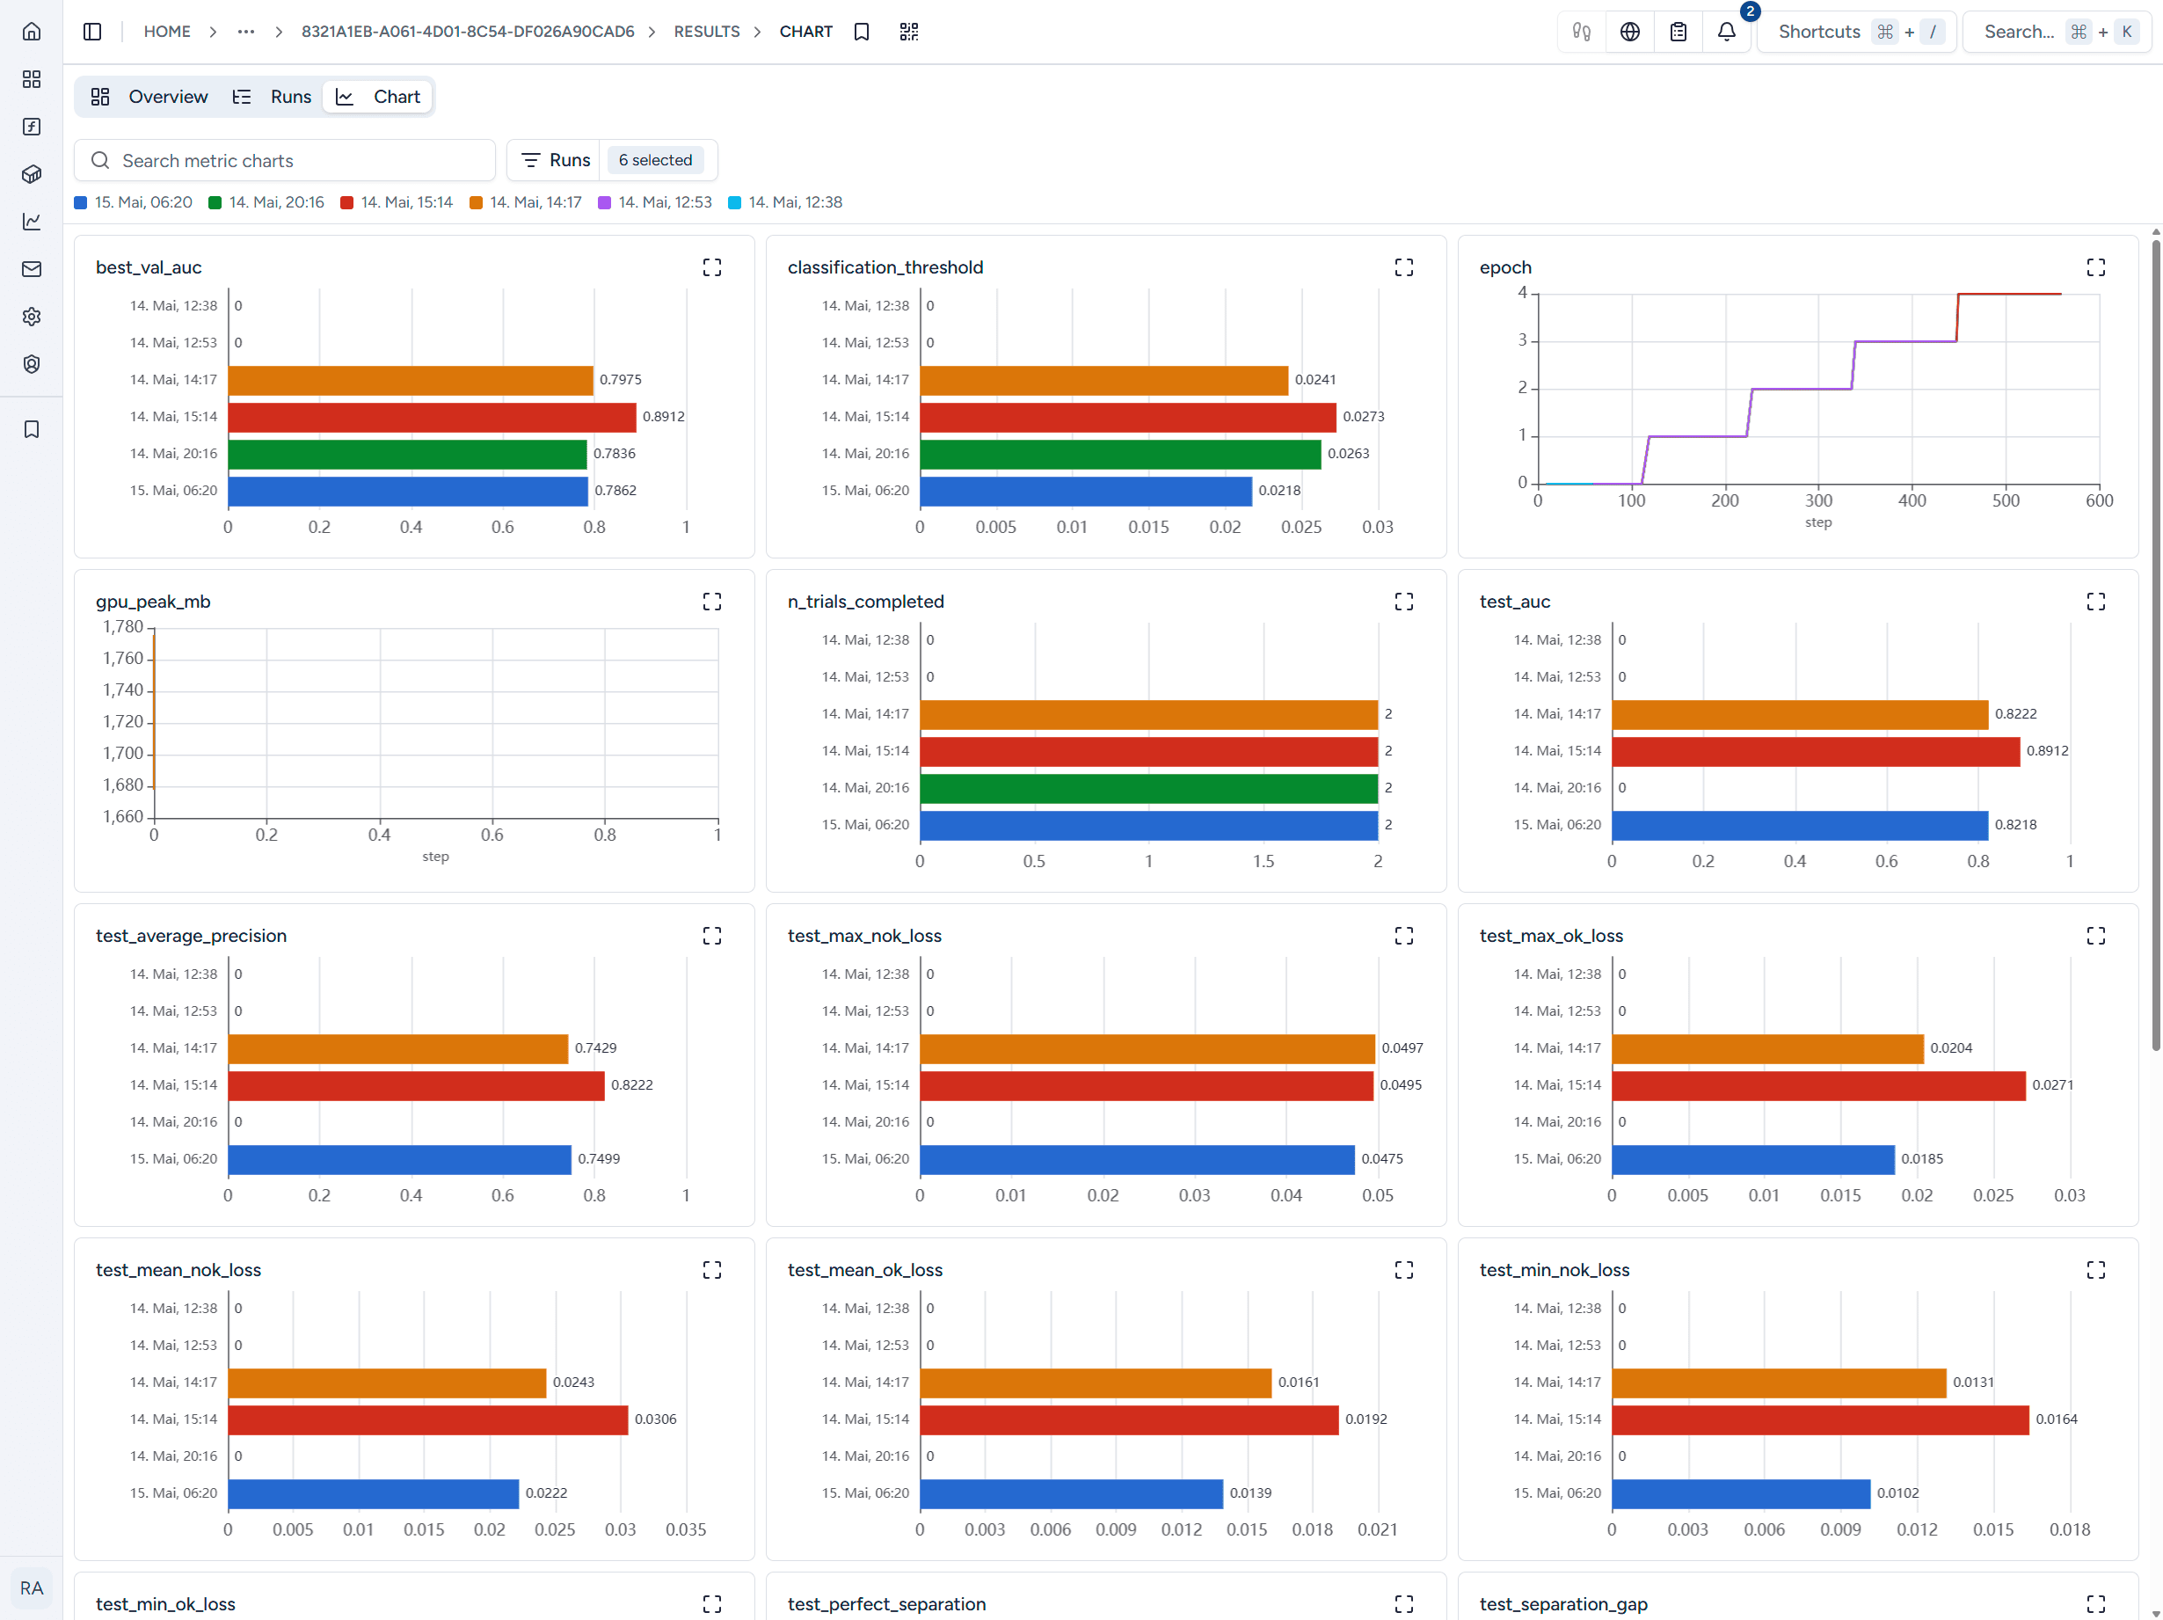Toggle the 14. Mai, 12:53 legend series
The image size is (2163, 1620).
655,202
